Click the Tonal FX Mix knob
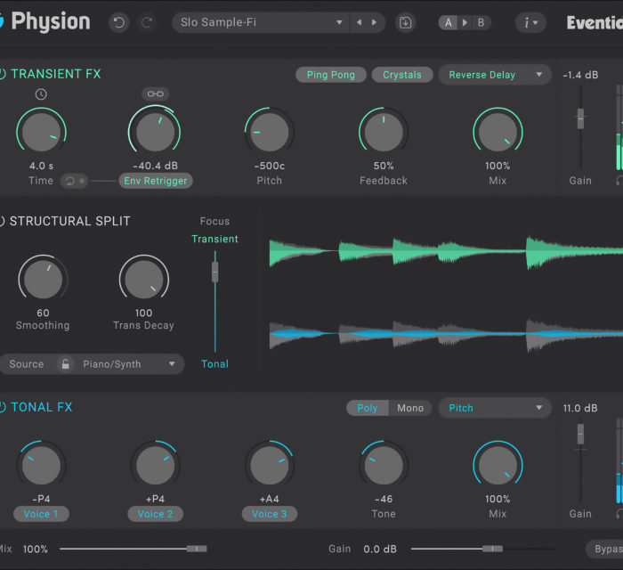This screenshot has height=570, width=623. point(498,465)
